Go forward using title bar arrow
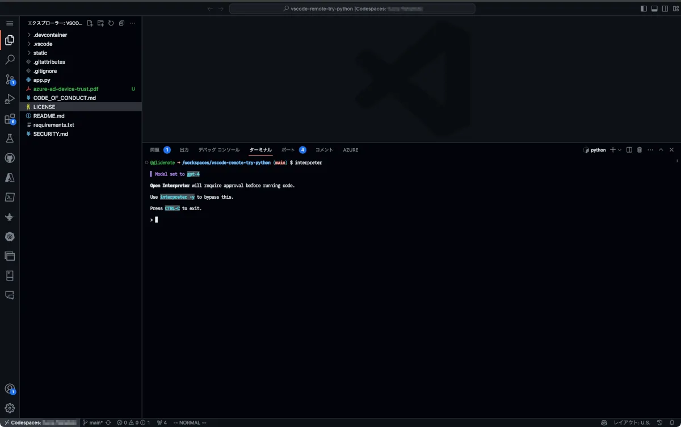This screenshot has height=427, width=681. click(221, 9)
